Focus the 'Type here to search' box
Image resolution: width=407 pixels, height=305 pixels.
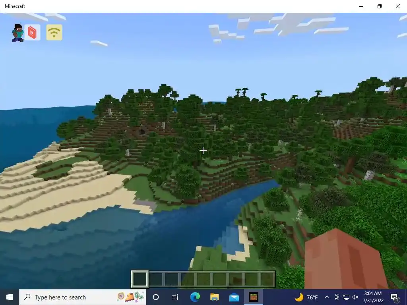(83, 297)
